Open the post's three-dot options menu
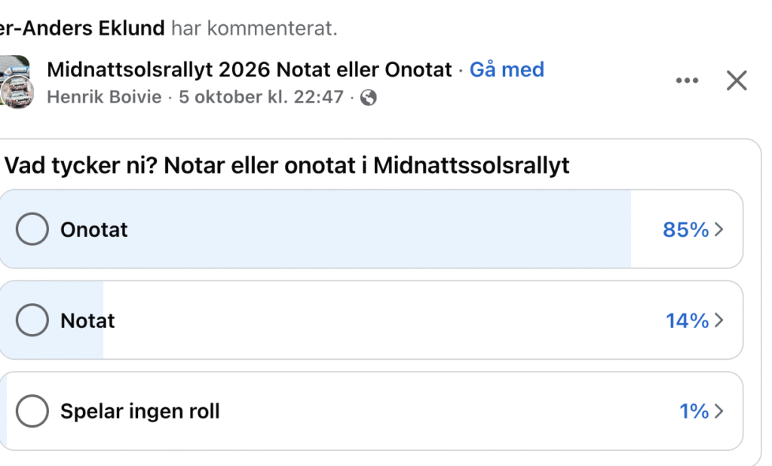 coord(687,81)
